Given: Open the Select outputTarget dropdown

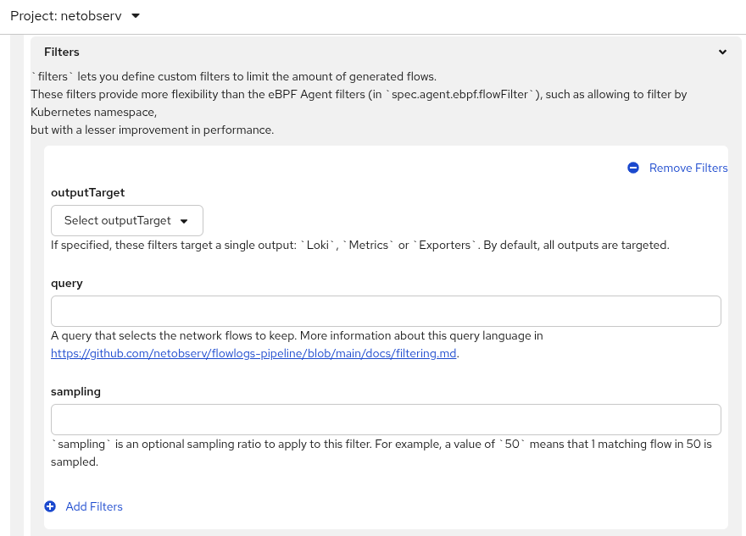Looking at the screenshot, I should (126, 220).
